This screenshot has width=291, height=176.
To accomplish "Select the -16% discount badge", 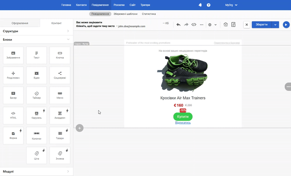I will tap(183, 110).
